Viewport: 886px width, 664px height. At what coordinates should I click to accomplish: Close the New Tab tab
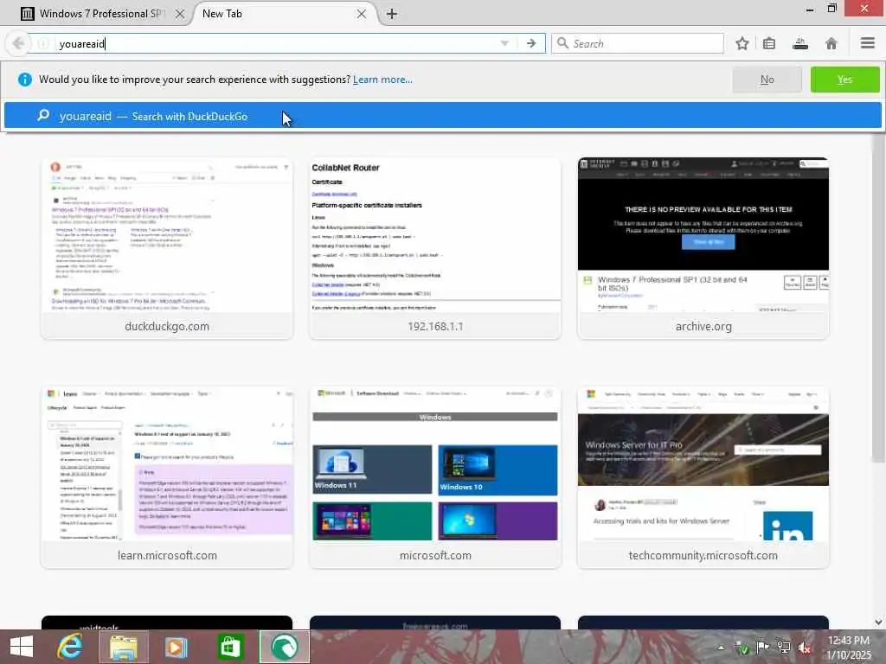pyautogui.click(x=362, y=14)
